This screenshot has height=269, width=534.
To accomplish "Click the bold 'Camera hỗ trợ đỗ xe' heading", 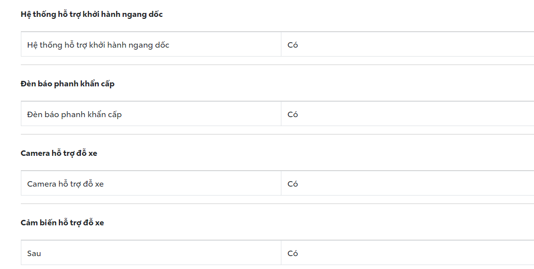I will [59, 153].
